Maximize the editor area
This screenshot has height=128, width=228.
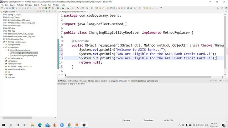[x=226, y=11]
